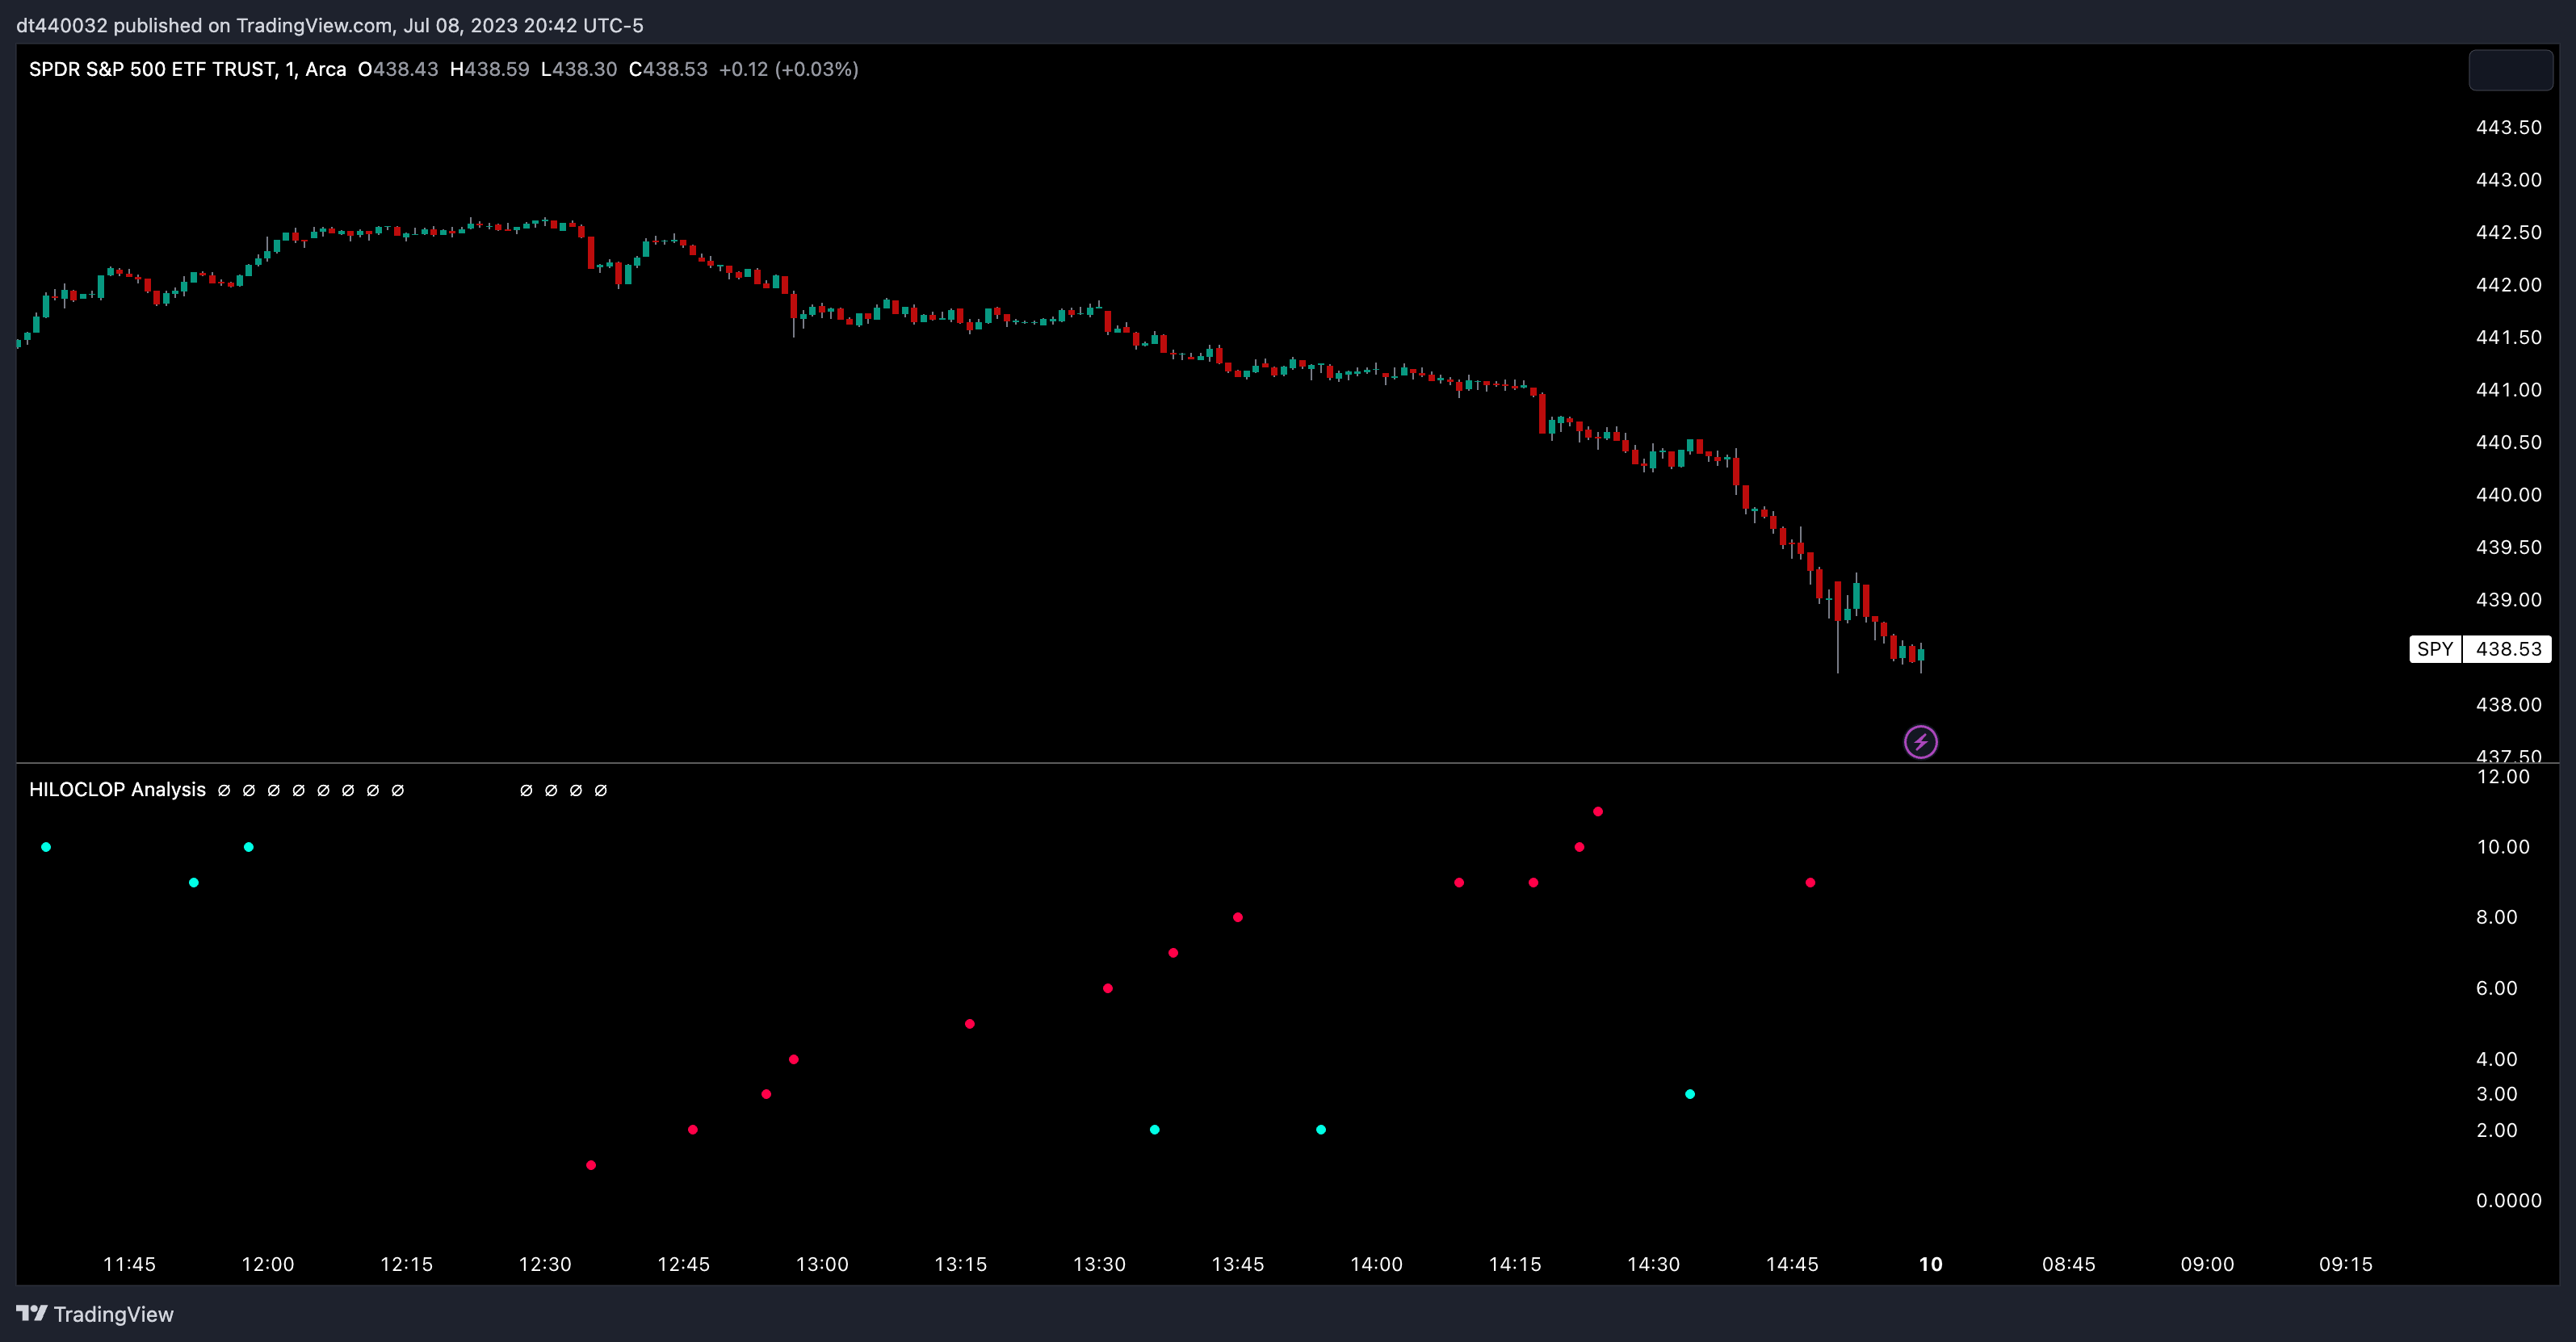Click the 12:15 time axis label

[407, 1264]
